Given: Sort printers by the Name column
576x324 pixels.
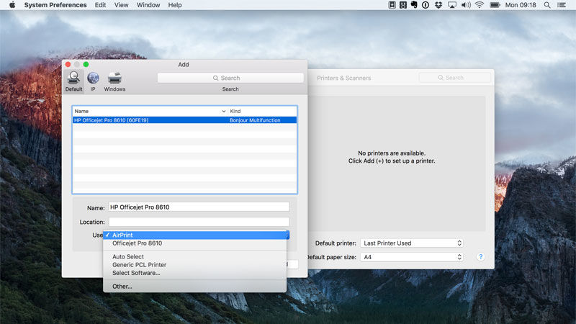Looking at the screenshot, I should tap(150, 111).
